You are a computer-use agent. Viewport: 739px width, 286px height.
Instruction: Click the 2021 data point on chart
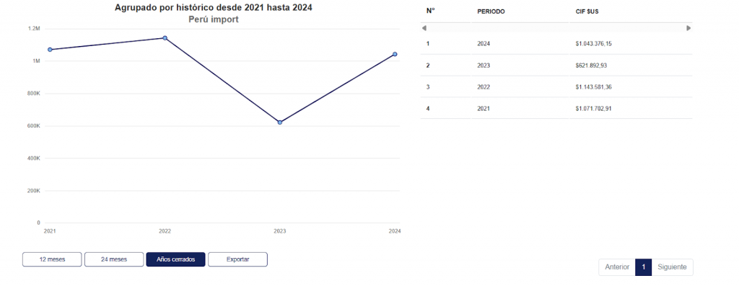tap(50, 50)
